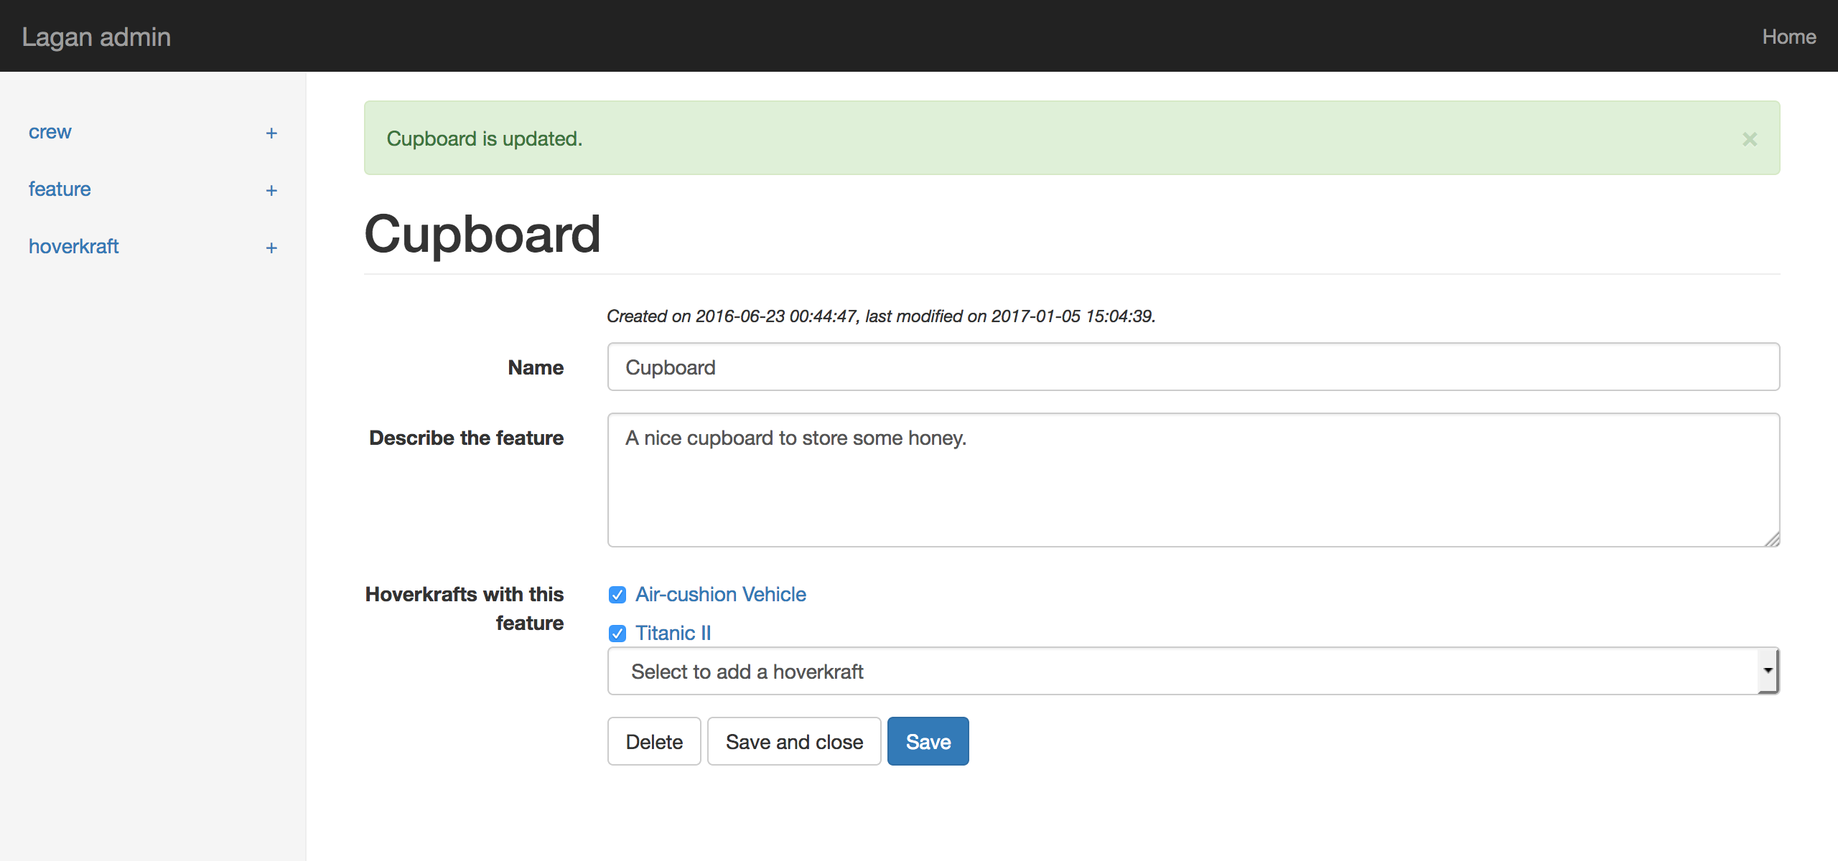Uncheck the Air-cushion Vehicle checkbox
This screenshot has width=1838, height=861.
tap(617, 595)
